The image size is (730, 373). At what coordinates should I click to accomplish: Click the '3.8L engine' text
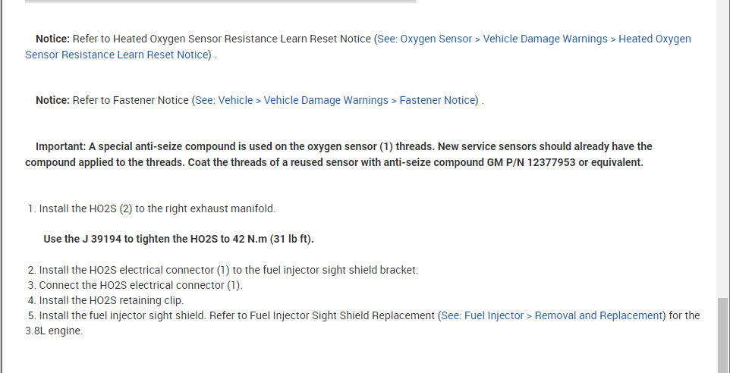pos(53,331)
